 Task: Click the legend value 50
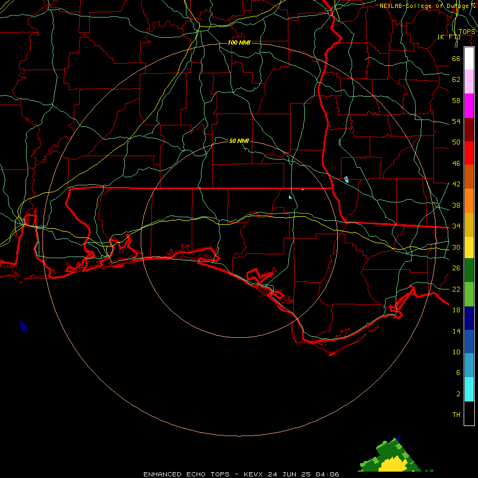click(x=456, y=142)
